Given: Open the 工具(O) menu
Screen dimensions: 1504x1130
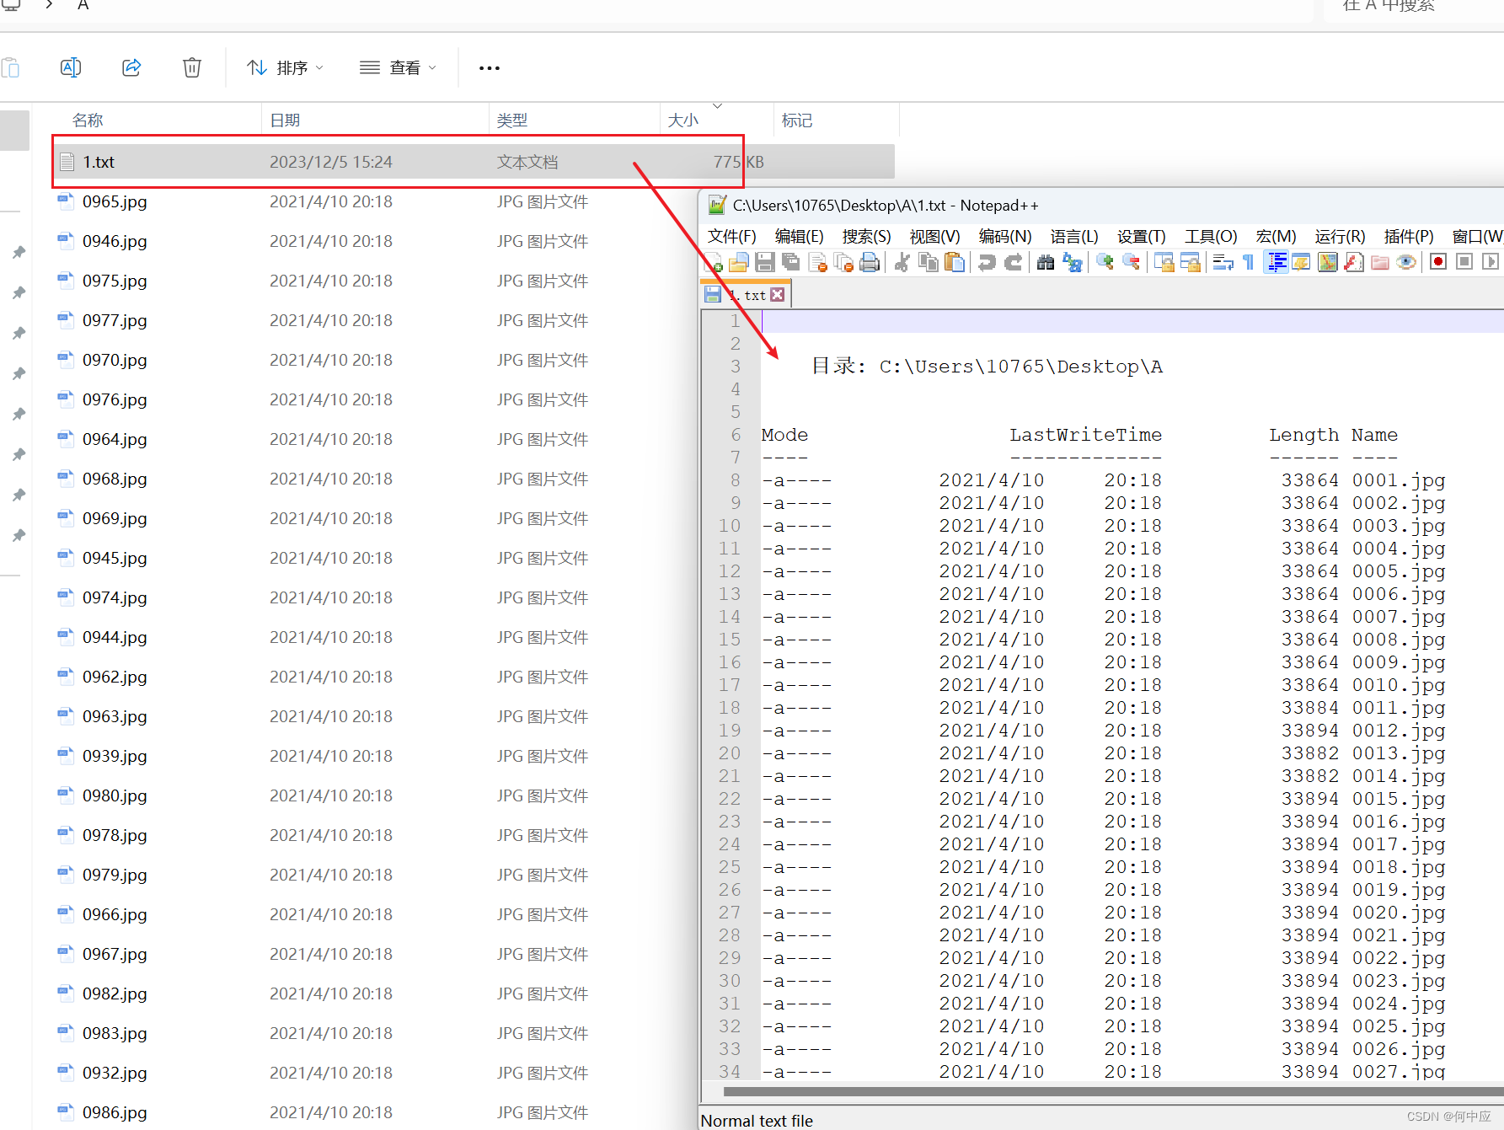Looking at the screenshot, I should point(1210,237).
